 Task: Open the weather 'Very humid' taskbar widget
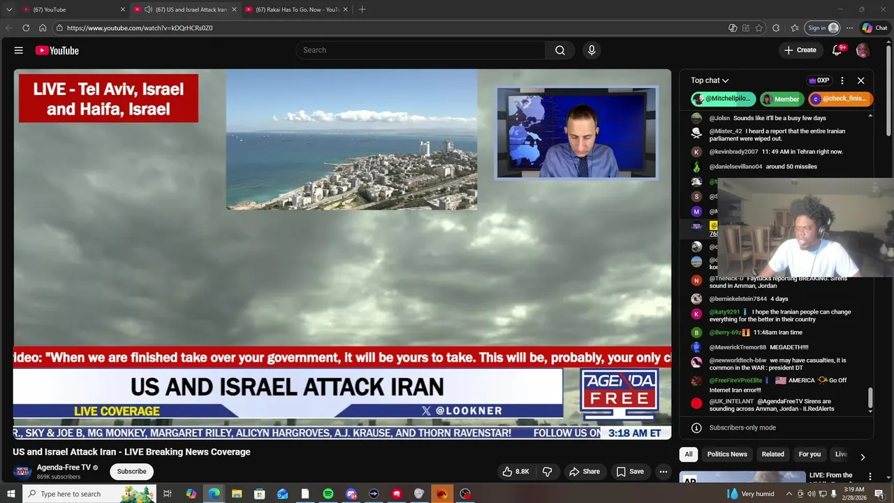752,494
